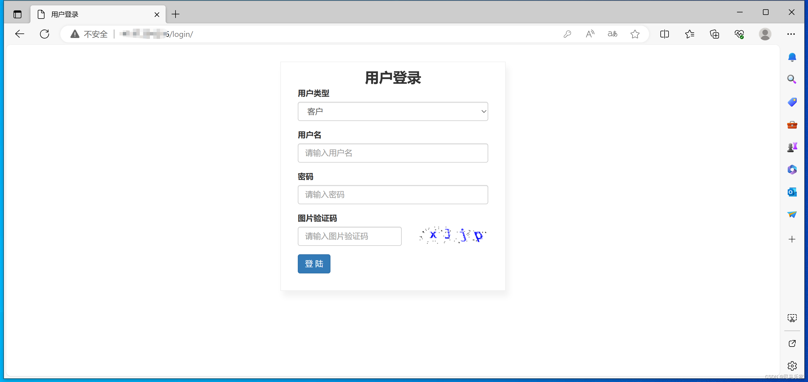Image resolution: width=808 pixels, height=382 pixels.
Task: Refresh the login page
Action: pyautogui.click(x=45, y=34)
